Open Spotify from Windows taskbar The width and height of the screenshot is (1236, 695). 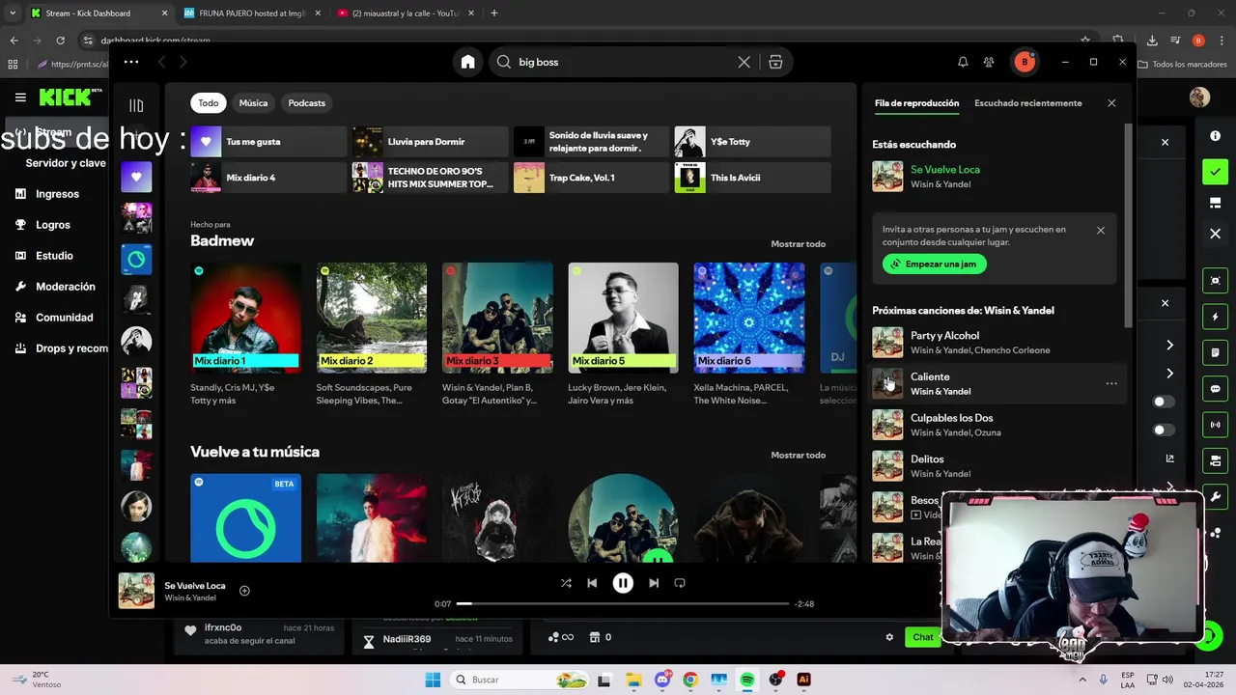pos(747,680)
